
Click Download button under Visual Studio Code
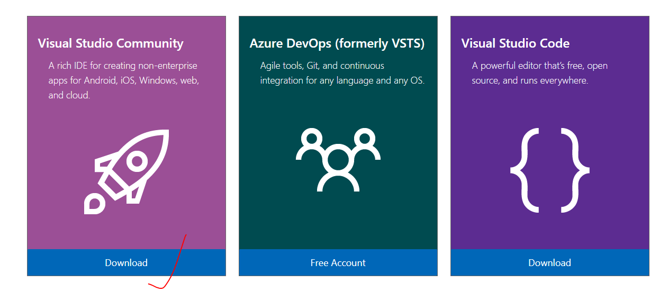point(549,262)
